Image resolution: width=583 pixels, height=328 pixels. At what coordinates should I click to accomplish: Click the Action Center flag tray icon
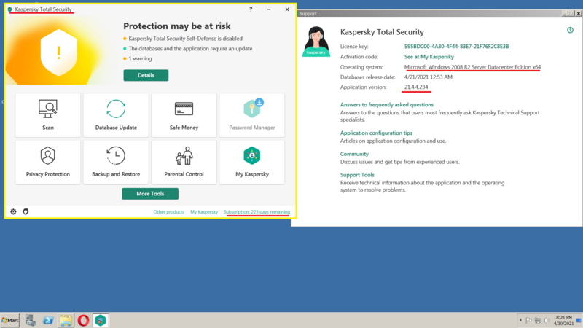tap(528, 320)
